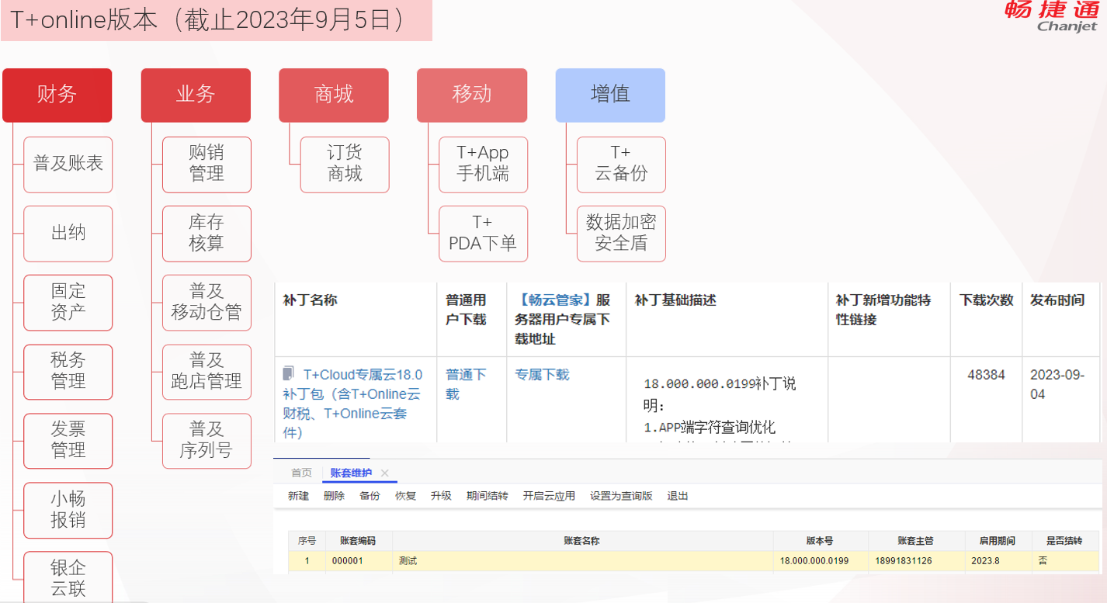Viewport: 1107px width, 603px height.
Task: Select the 普及移动仓管 module box
Action: click(206, 303)
